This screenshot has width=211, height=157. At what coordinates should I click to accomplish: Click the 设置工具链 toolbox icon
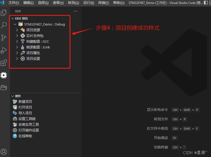pyautogui.click(x=15, y=119)
